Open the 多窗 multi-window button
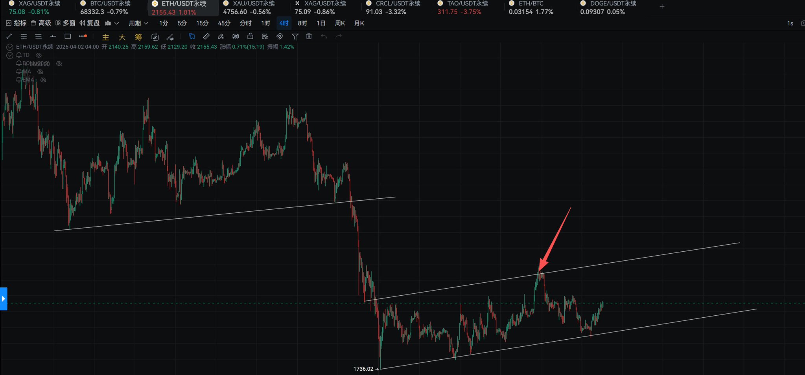 click(x=65, y=23)
